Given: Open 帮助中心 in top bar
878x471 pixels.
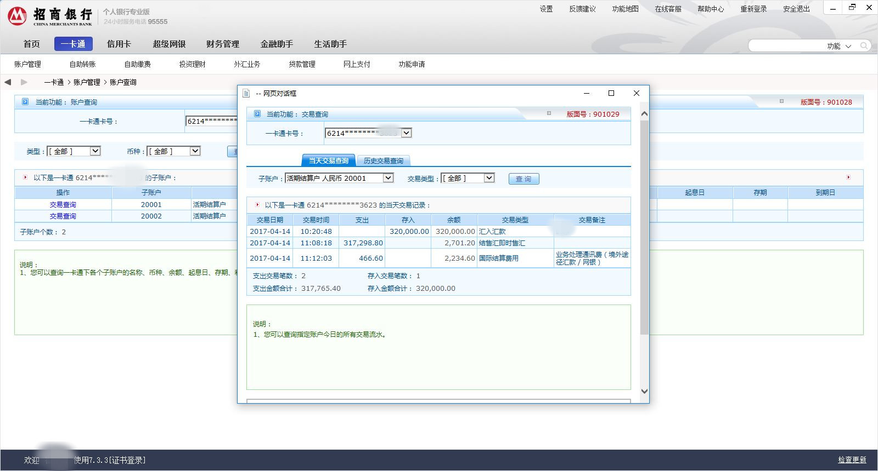Looking at the screenshot, I should point(711,9).
